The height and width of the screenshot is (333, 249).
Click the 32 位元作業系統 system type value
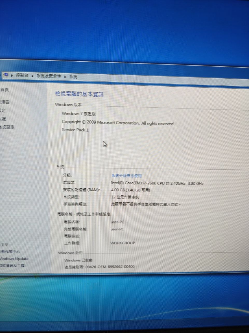click(125, 197)
